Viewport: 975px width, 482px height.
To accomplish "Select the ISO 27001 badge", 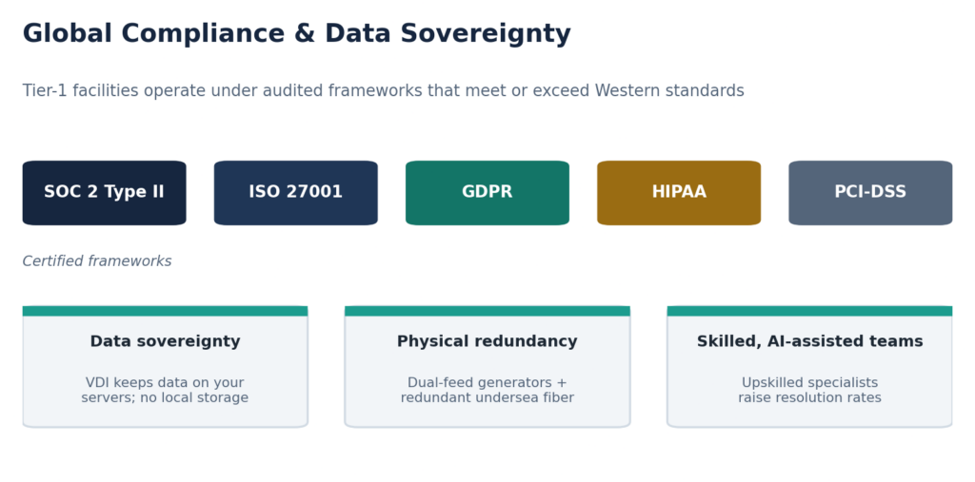I will click(x=296, y=193).
